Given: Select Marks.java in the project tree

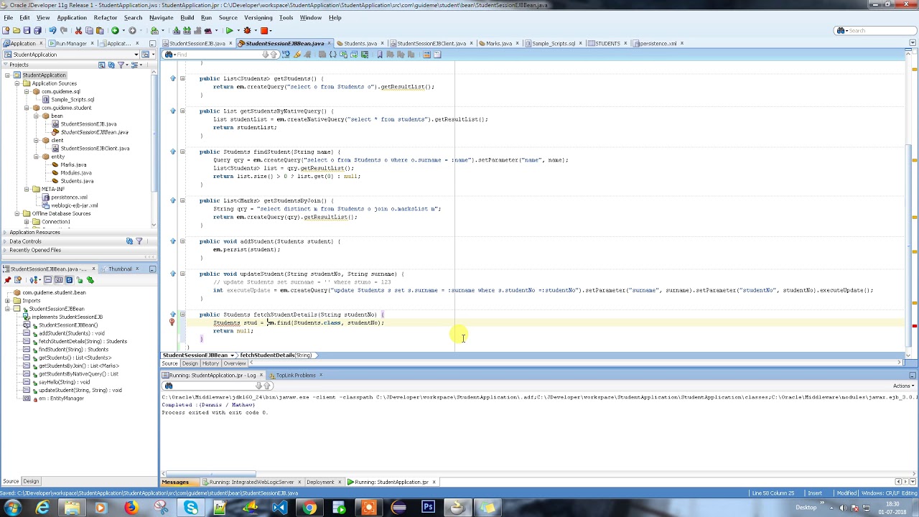Looking at the screenshot, I should [x=73, y=165].
